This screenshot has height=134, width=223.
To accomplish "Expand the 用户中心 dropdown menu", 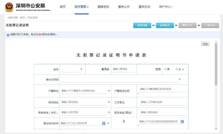I will tap(166, 7).
